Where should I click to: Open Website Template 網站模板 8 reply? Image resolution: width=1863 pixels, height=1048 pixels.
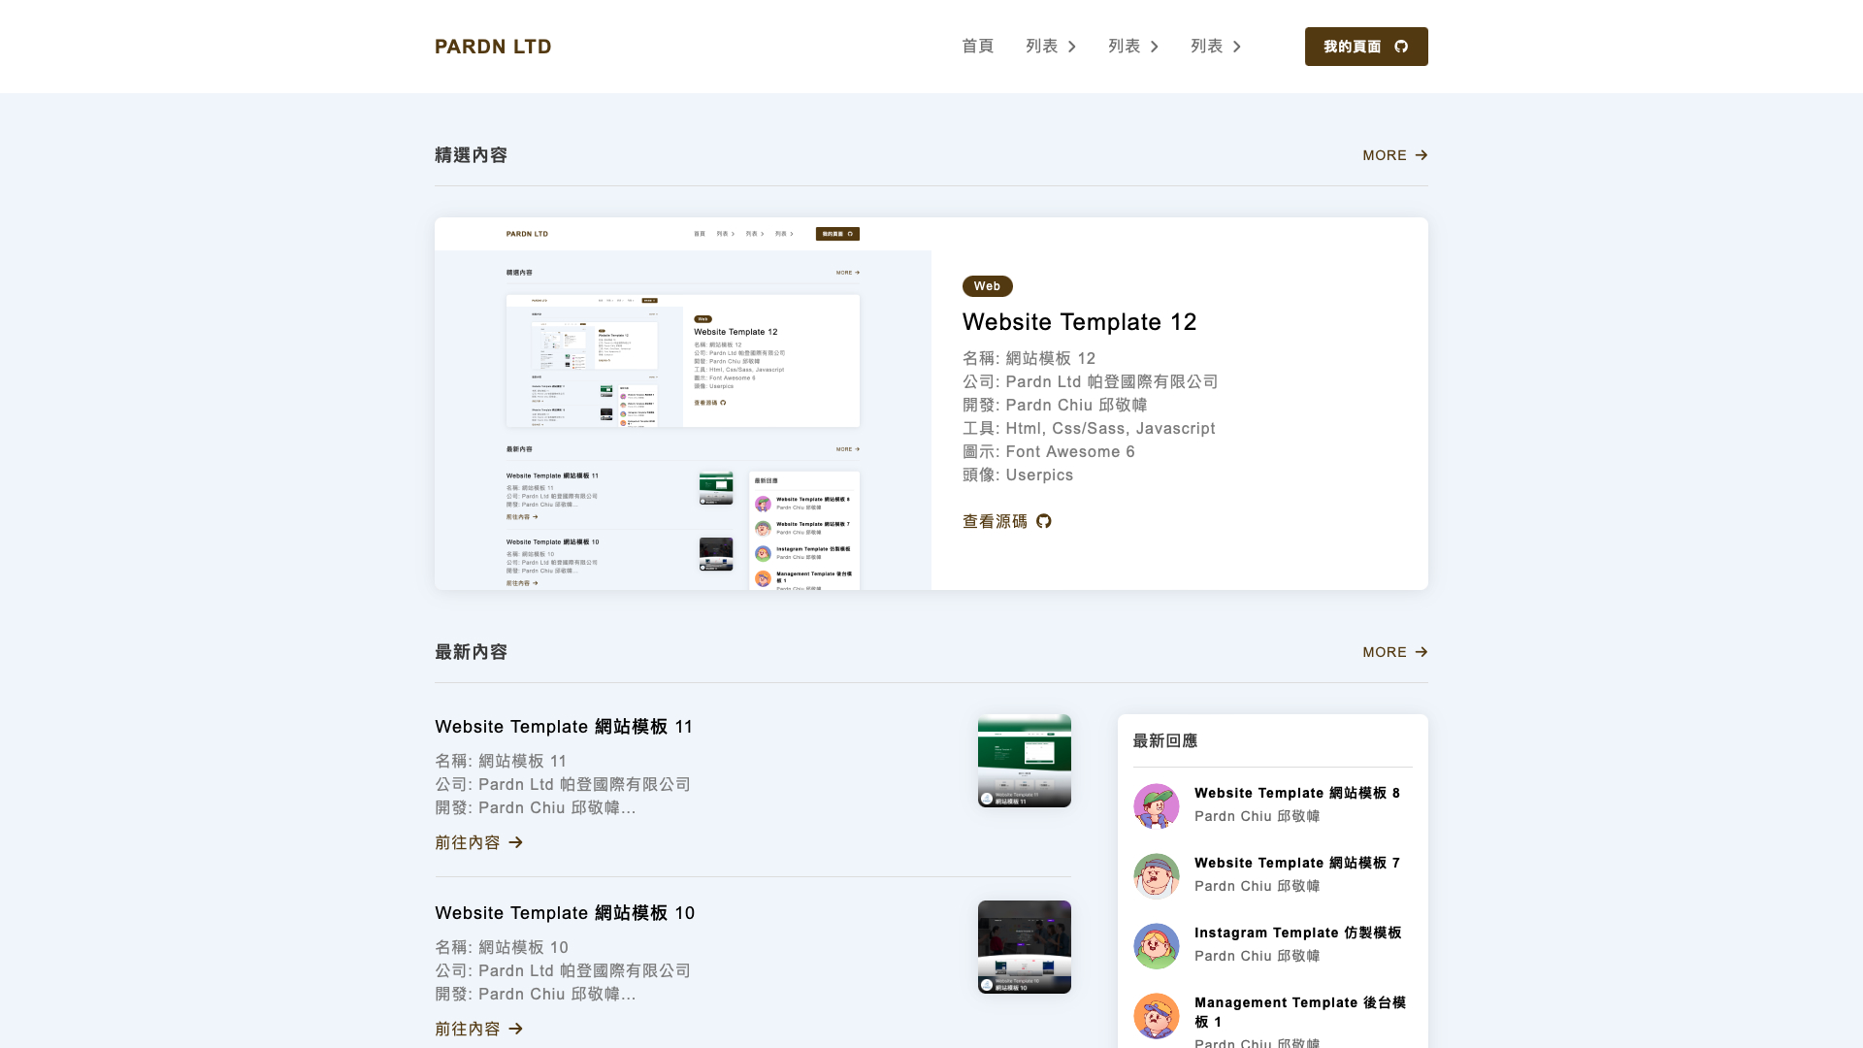click(1297, 793)
